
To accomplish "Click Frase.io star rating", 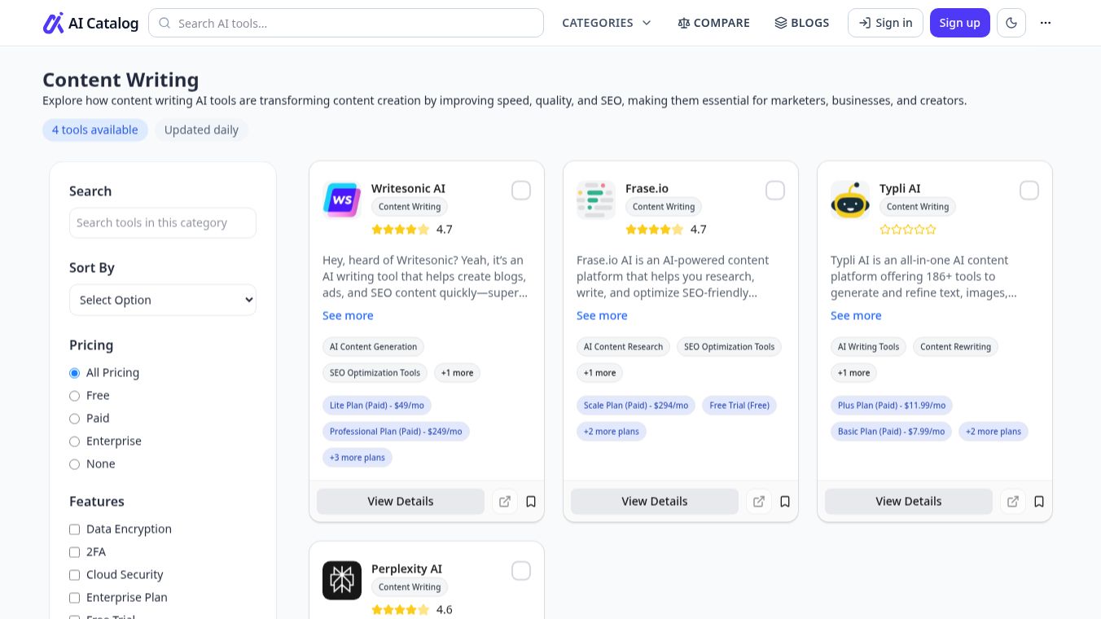I will tap(655, 230).
